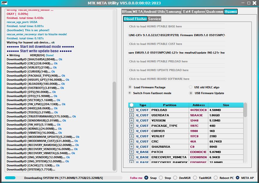The width and height of the screenshot is (259, 183).
Task: Click log line Start write update base
Action: [x=39, y=51]
